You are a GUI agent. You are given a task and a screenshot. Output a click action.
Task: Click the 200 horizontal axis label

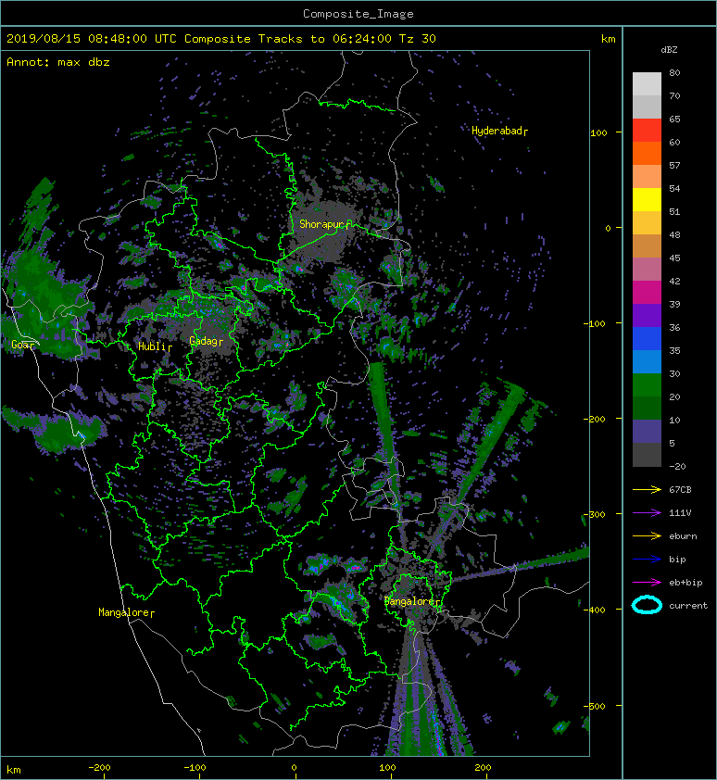click(x=483, y=768)
